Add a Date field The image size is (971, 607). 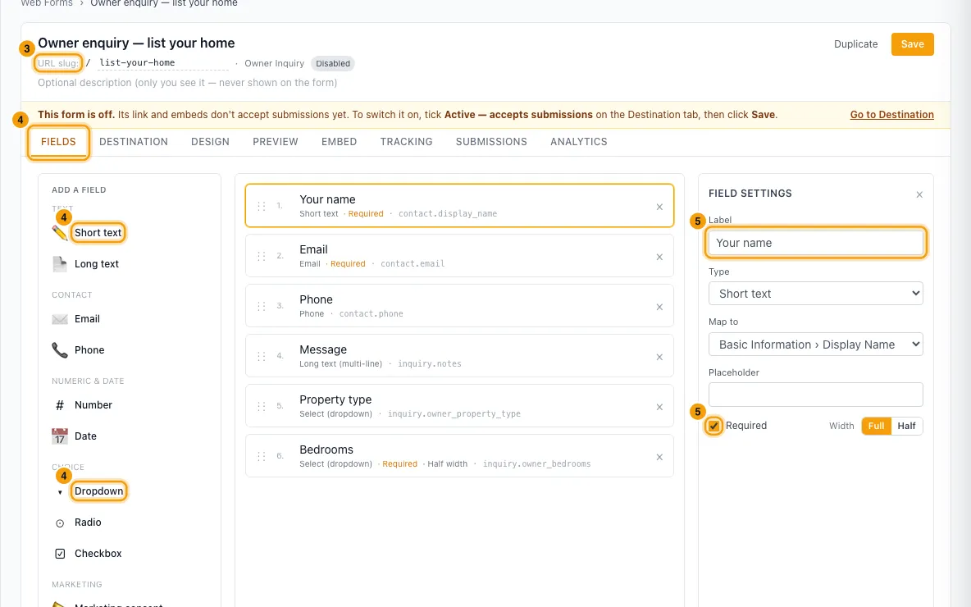pos(85,436)
